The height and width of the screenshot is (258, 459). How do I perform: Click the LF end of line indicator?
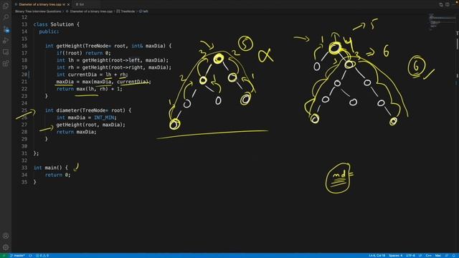(x=420, y=256)
